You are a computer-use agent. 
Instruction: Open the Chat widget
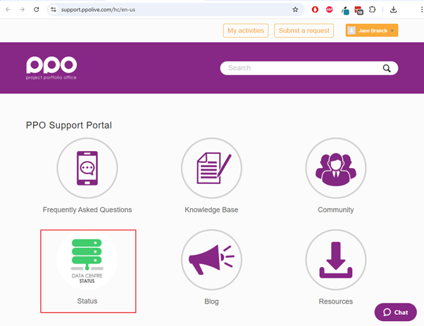pyautogui.click(x=396, y=312)
